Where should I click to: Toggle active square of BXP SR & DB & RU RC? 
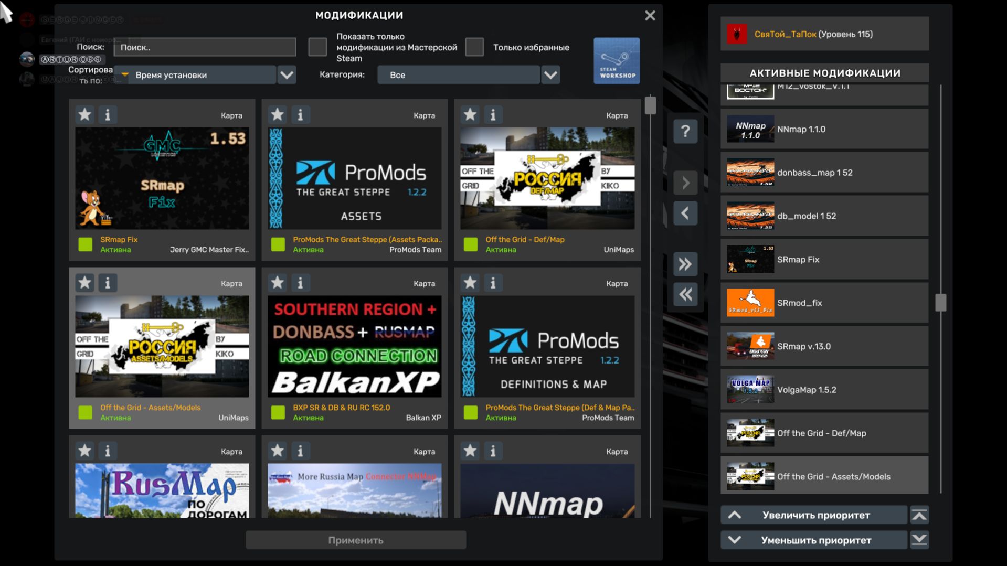(x=278, y=412)
